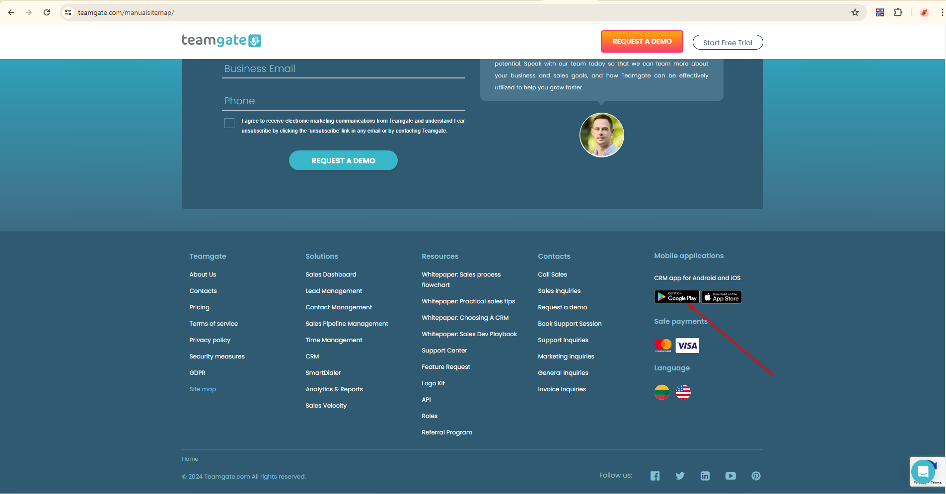Open Teamgate Facebook page icon
Image resolution: width=946 pixels, height=494 pixels.
pyautogui.click(x=655, y=476)
